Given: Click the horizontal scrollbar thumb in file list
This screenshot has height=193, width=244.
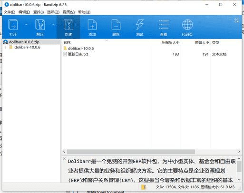Looking at the screenshot, I should coord(131,152).
